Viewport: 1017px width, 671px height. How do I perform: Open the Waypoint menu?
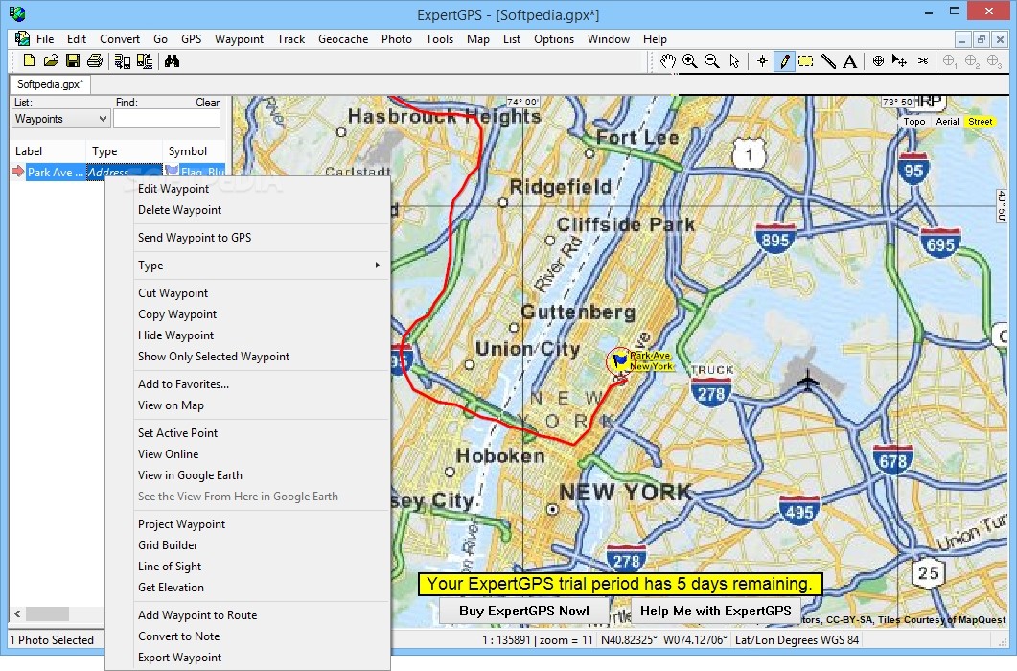[x=239, y=39]
